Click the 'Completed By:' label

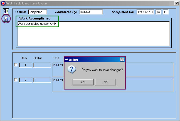66,12
